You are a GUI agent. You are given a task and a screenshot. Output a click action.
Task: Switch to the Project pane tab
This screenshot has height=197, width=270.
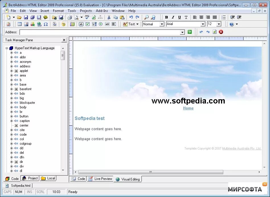pyautogui.click(x=30, y=178)
